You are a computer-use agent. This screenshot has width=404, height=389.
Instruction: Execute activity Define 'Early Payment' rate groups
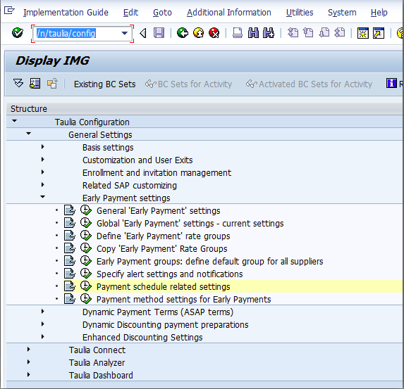point(86,236)
